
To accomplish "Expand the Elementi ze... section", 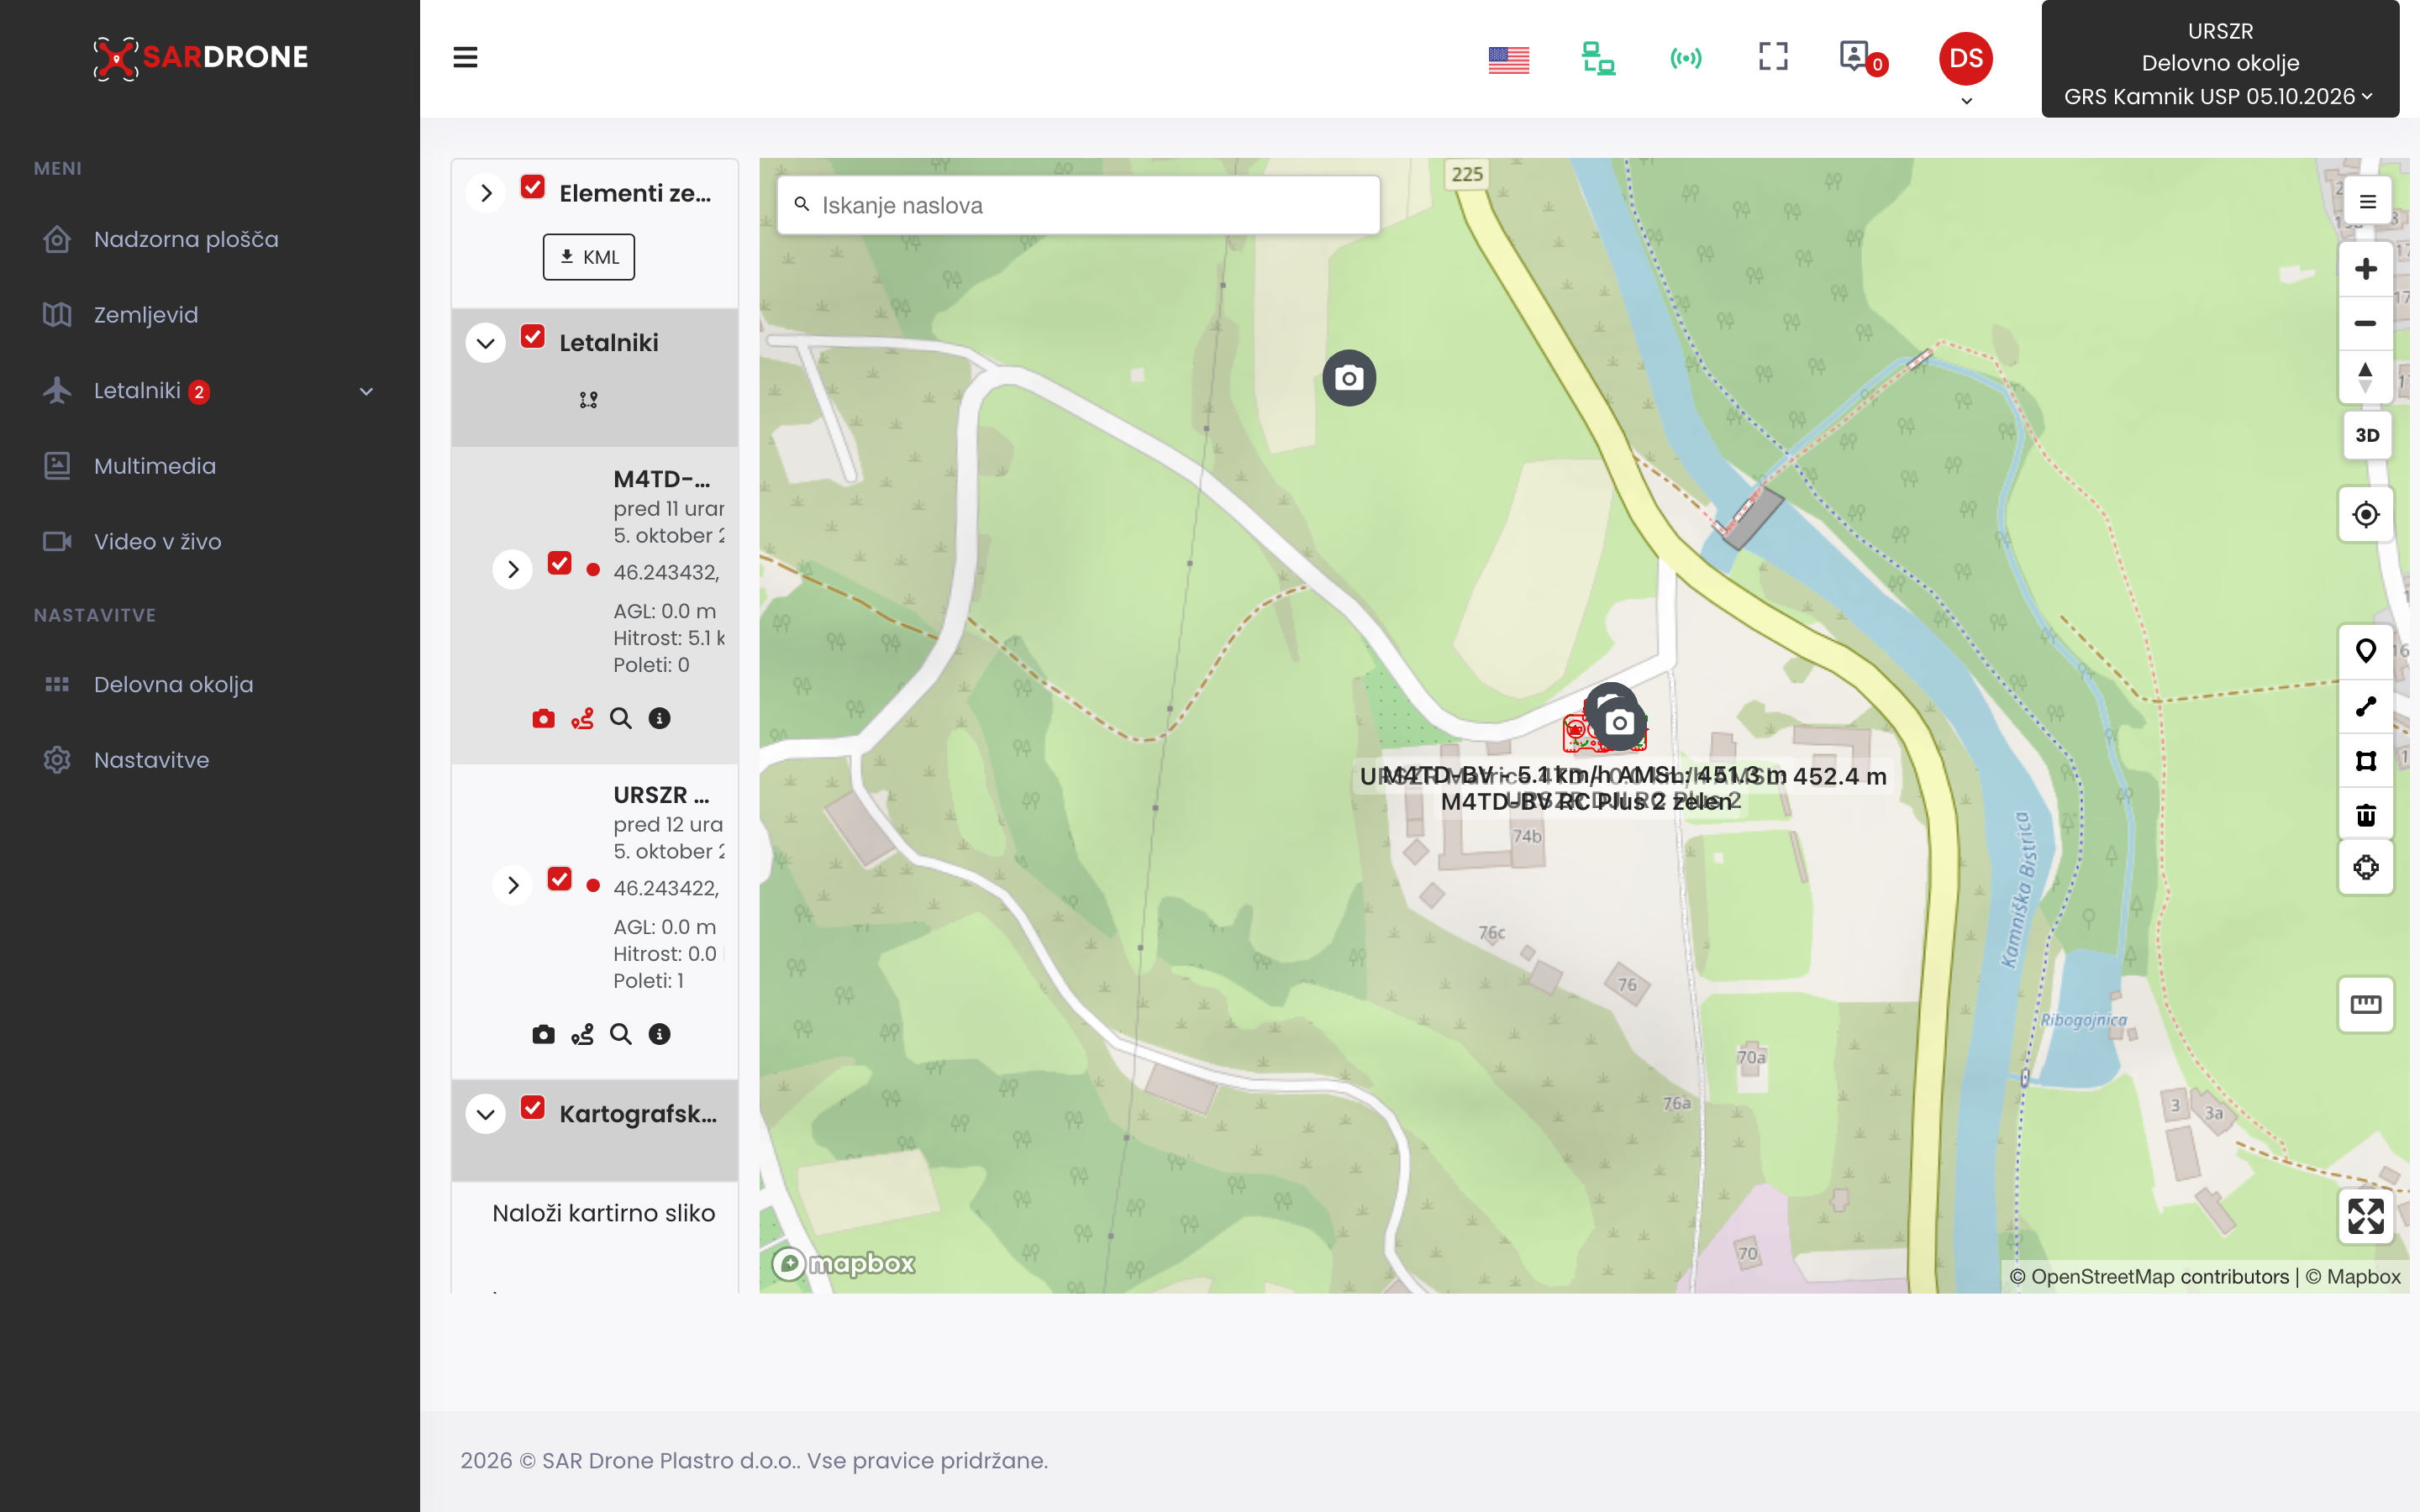I will 486,193.
